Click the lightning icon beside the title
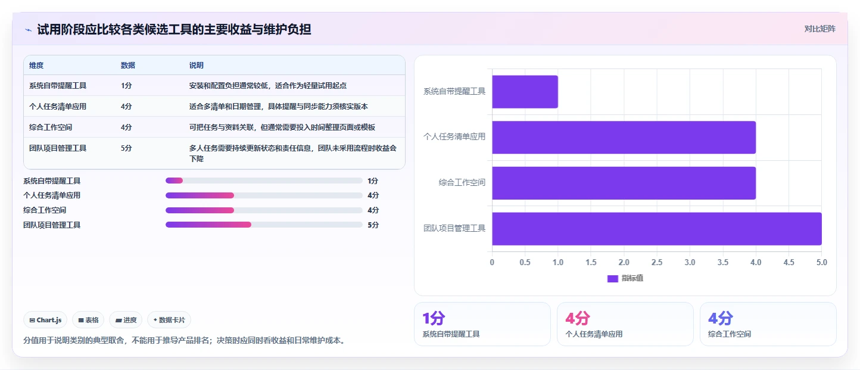 (28, 29)
